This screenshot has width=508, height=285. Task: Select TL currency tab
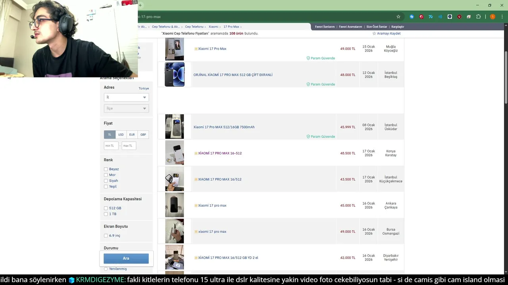pos(110,135)
